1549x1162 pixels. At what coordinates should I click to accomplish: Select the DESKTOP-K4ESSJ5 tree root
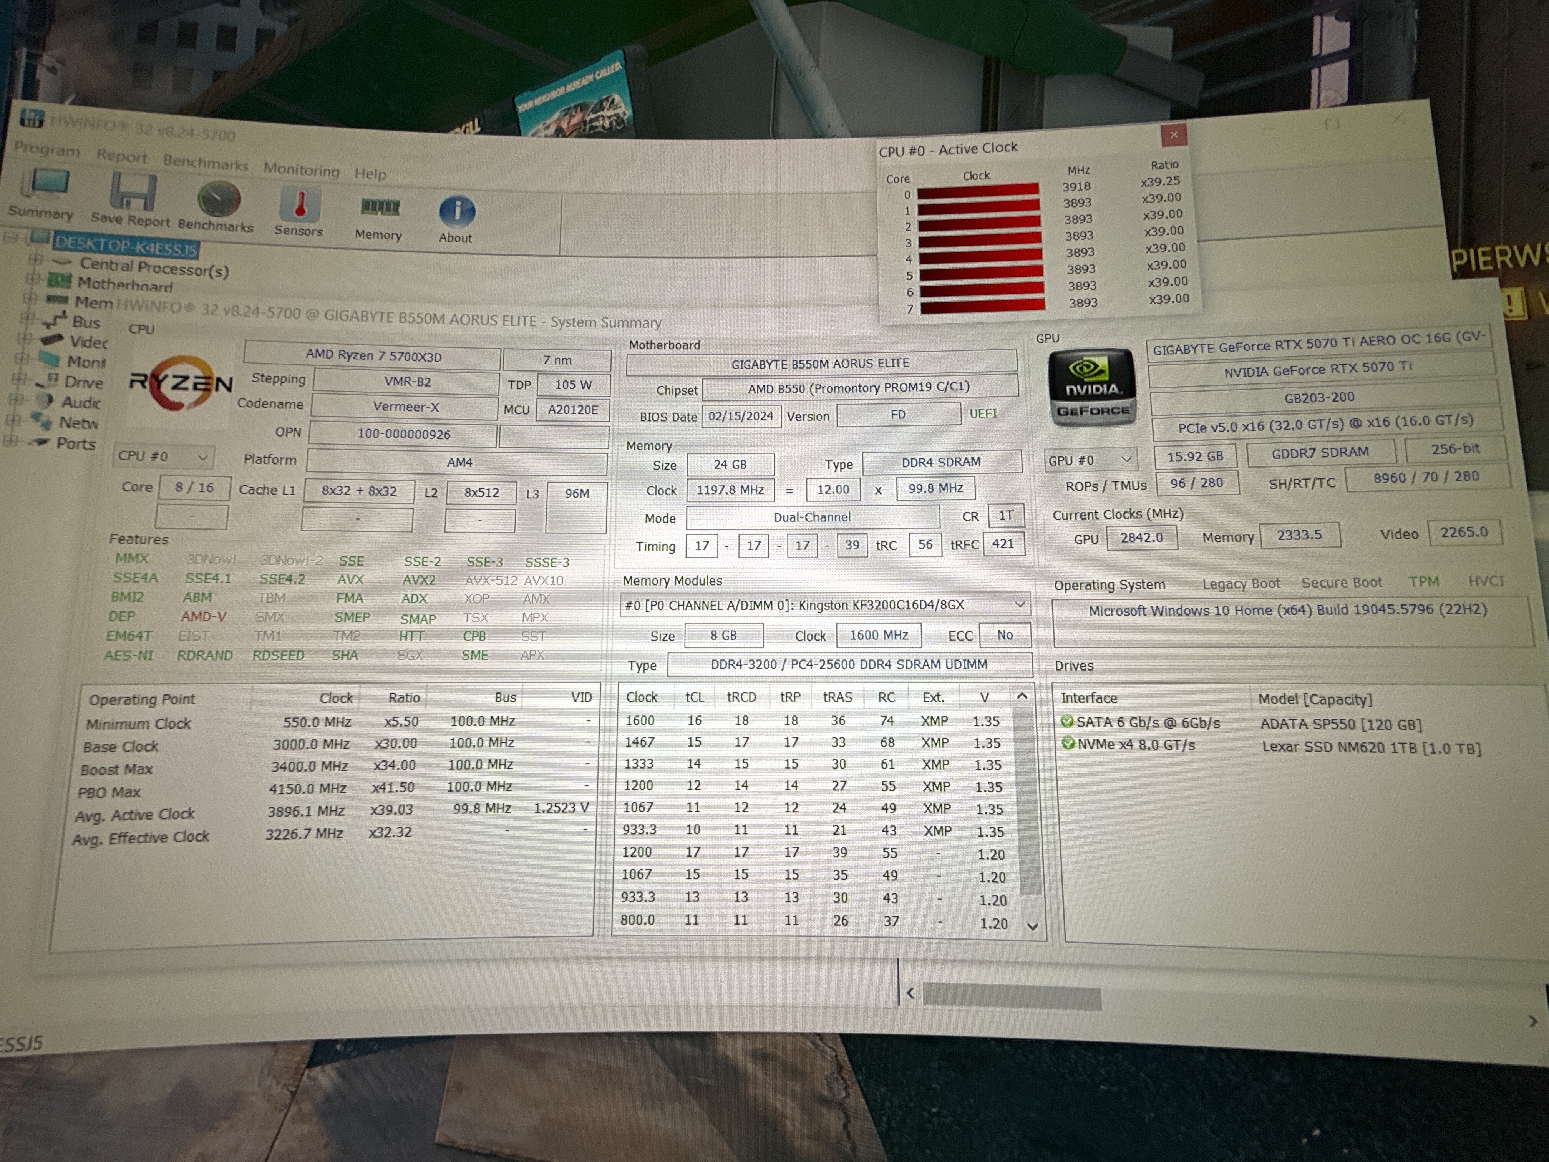point(126,246)
